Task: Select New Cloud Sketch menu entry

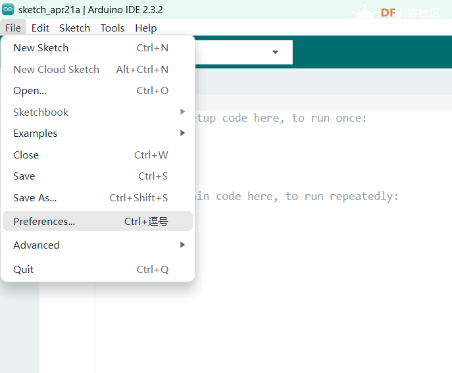Action: pos(98,70)
